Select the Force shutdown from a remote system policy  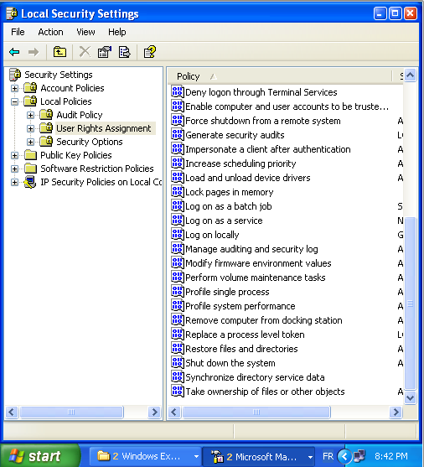point(263,121)
